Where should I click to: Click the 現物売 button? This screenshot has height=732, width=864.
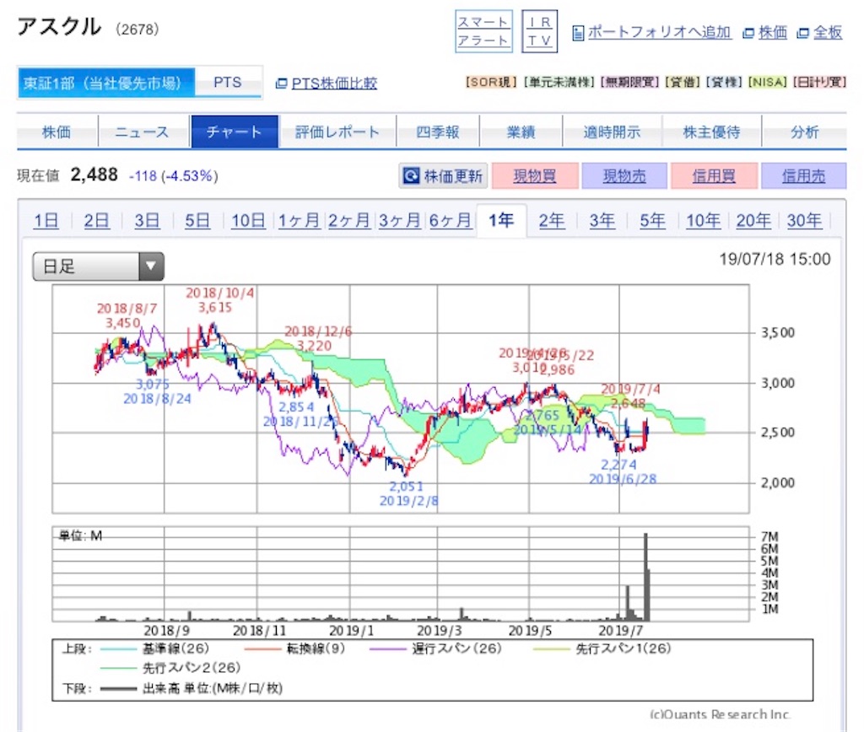pos(624,175)
